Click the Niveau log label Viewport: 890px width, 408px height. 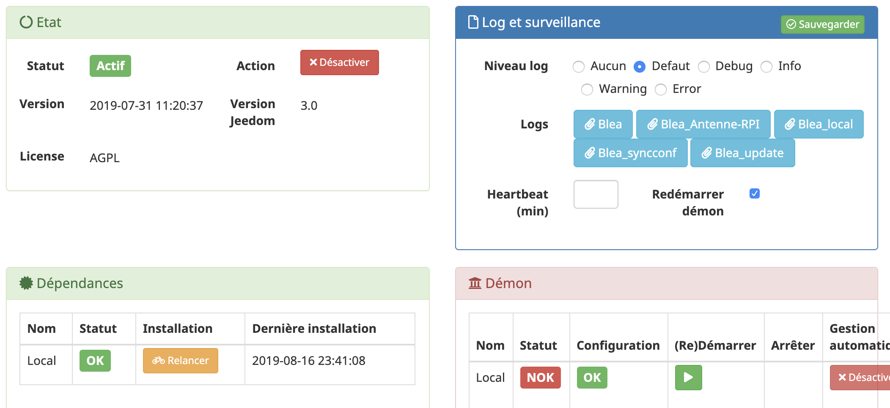[x=516, y=66]
